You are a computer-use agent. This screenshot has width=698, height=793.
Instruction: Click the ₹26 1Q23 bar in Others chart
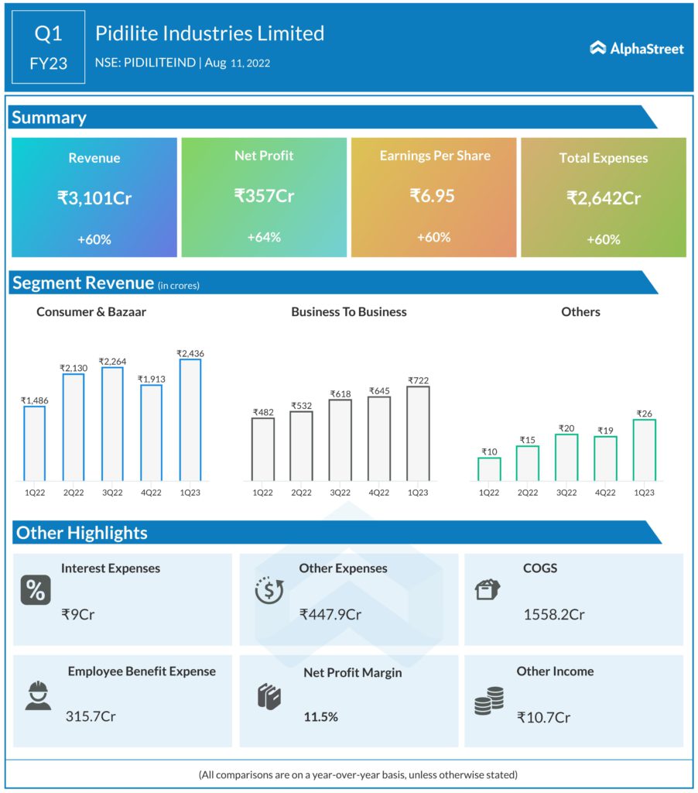tap(644, 450)
